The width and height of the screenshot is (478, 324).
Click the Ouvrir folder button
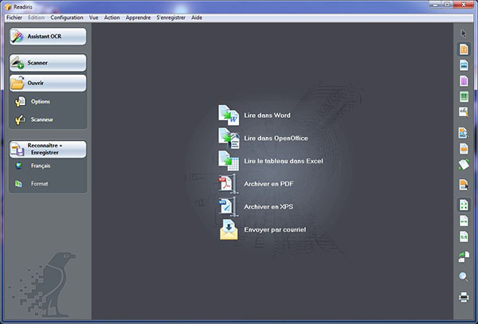tap(47, 83)
